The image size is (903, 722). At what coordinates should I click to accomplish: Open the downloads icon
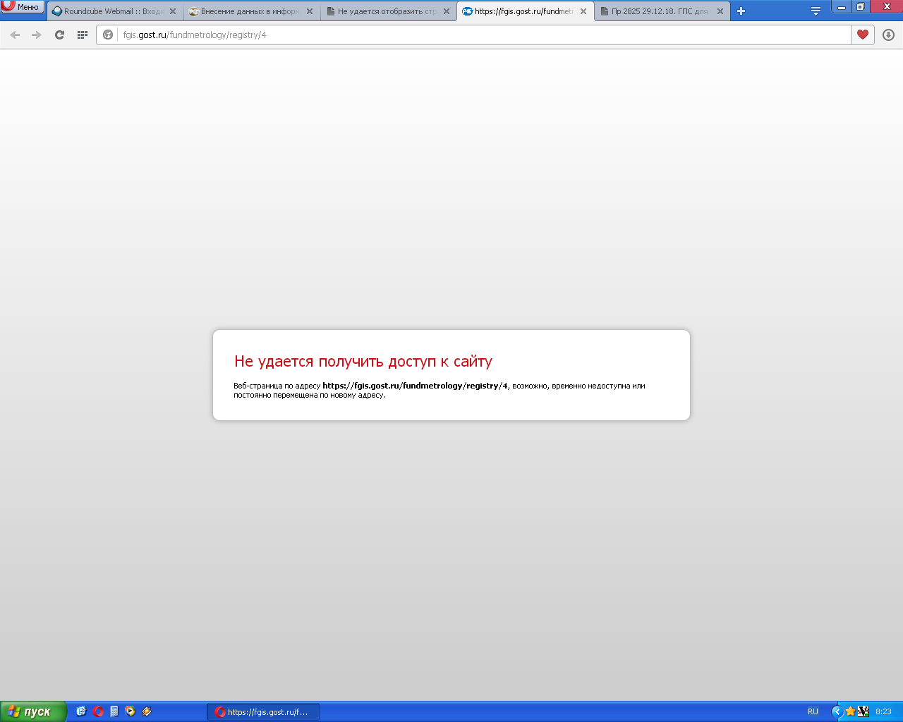pyautogui.click(x=888, y=35)
